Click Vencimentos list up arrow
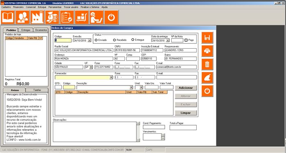Viewport: 286px width, 153px height. (163, 135)
